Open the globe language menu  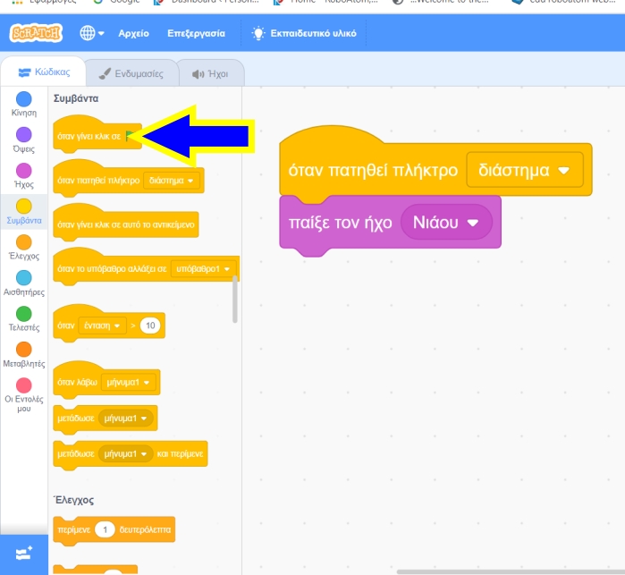pos(91,33)
